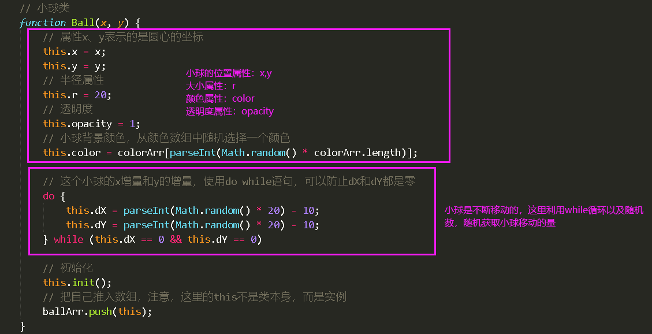The width and height of the screenshot is (652, 334).
Task: Click the "// 半径属性" comment line
Action: [x=73, y=80]
